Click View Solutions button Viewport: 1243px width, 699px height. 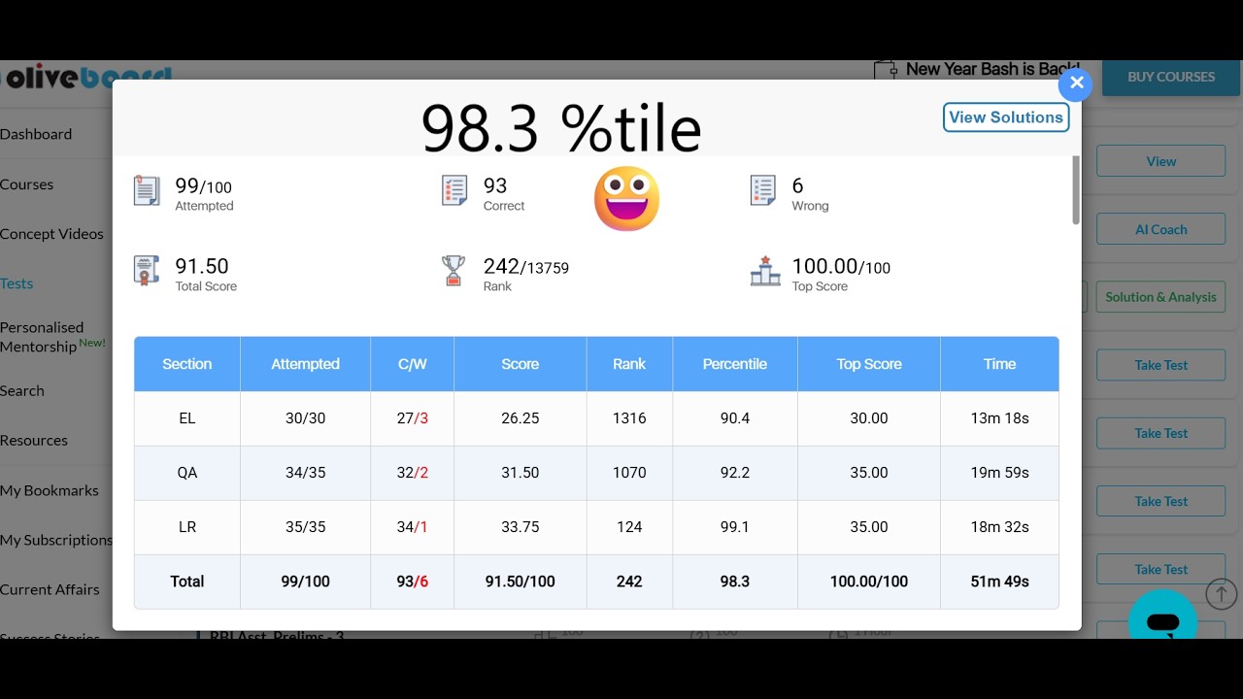coord(1006,117)
